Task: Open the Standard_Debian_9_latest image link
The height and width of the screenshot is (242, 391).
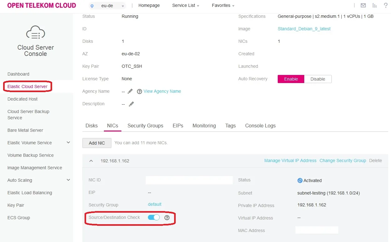Action: [x=304, y=29]
